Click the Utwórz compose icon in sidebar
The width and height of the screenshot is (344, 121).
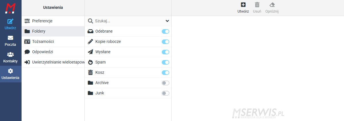(x=10, y=21)
